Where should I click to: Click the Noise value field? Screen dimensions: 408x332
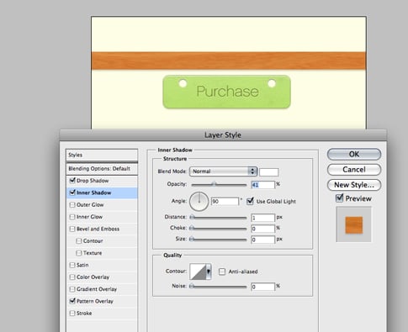point(263,287)
